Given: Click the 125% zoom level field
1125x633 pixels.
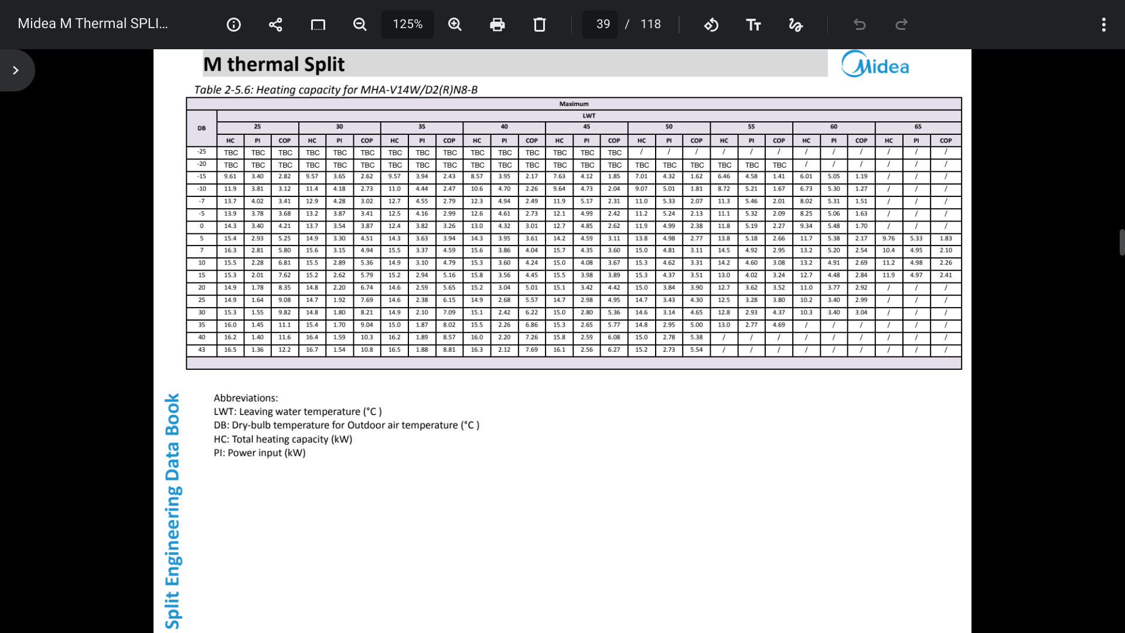Looking at the screenshot, I should pyautogui.click(x=407, y=25).
